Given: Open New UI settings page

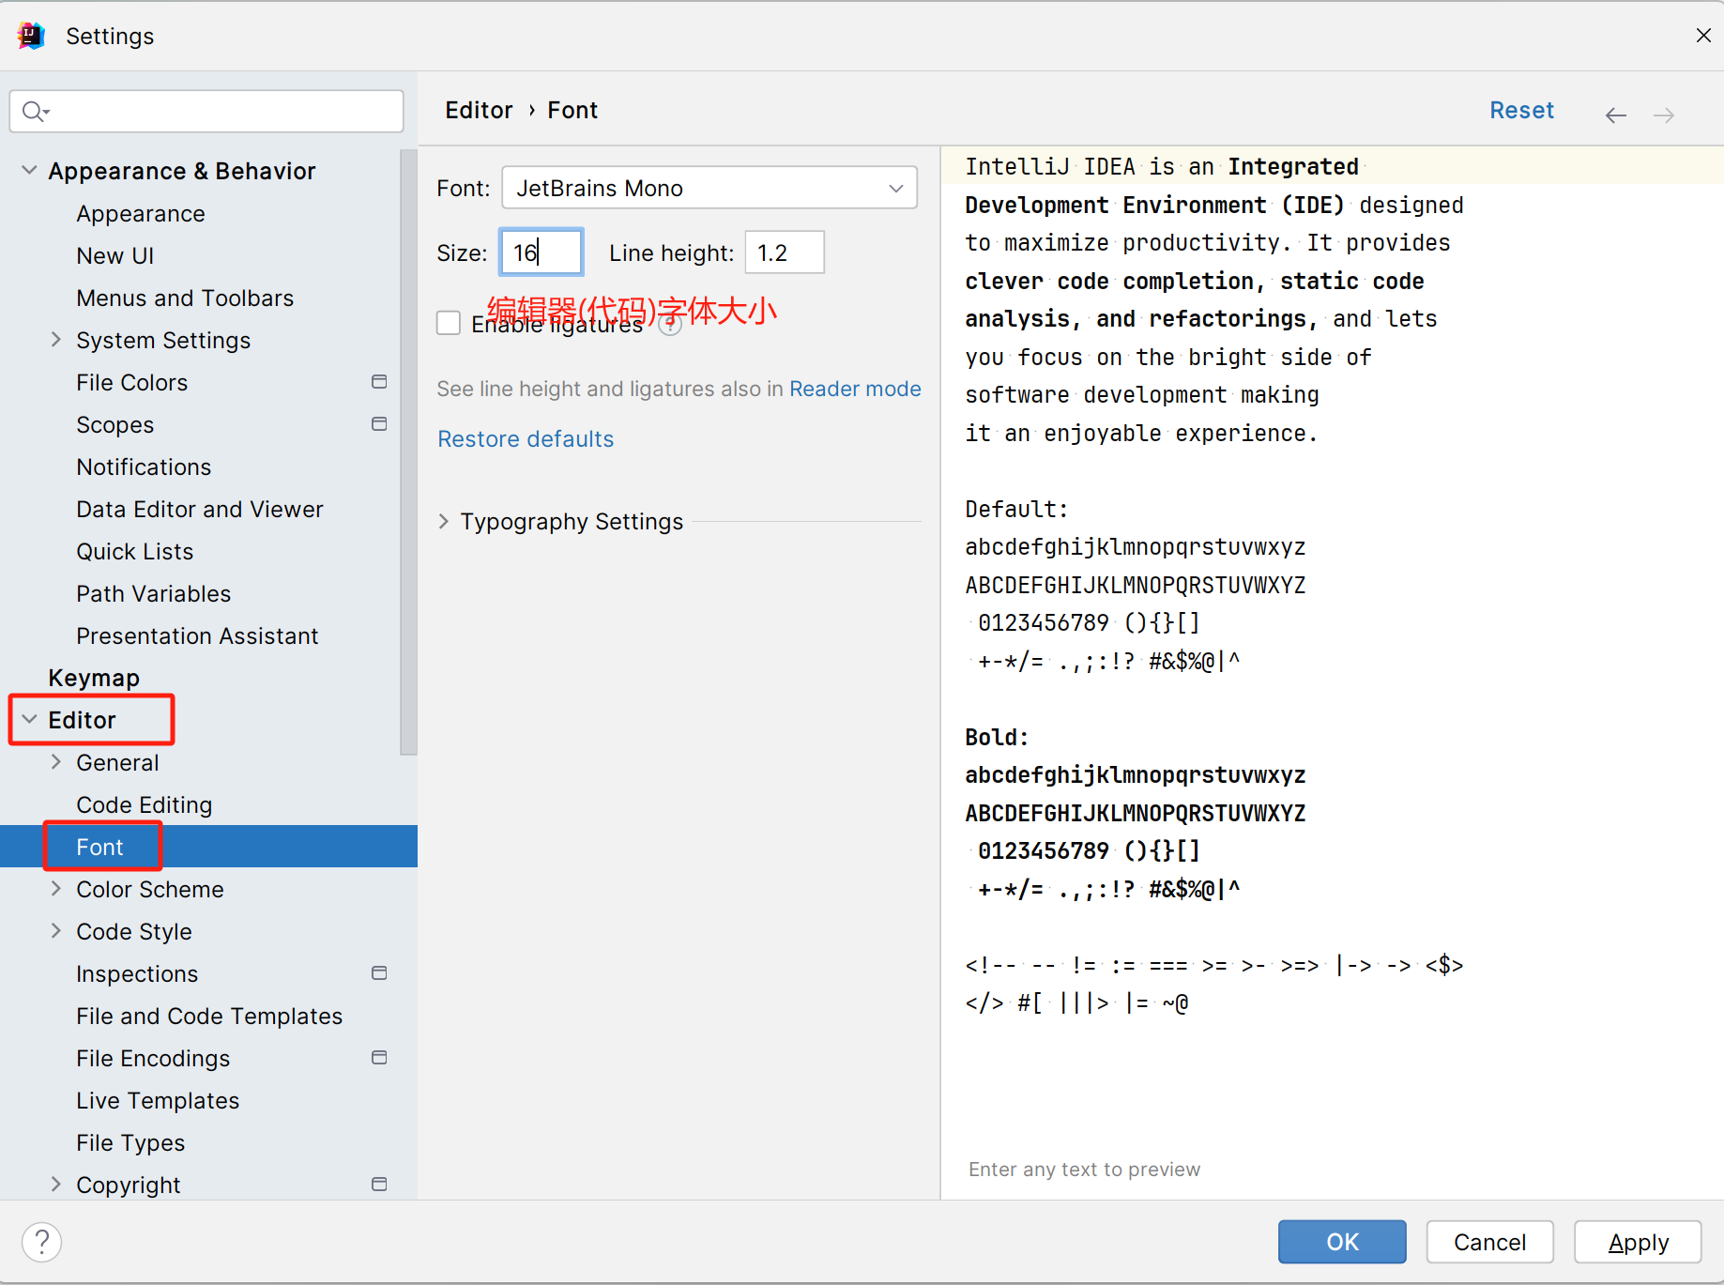Looking at the screenshot, I should pyautogui.click(x=115, y=256).
